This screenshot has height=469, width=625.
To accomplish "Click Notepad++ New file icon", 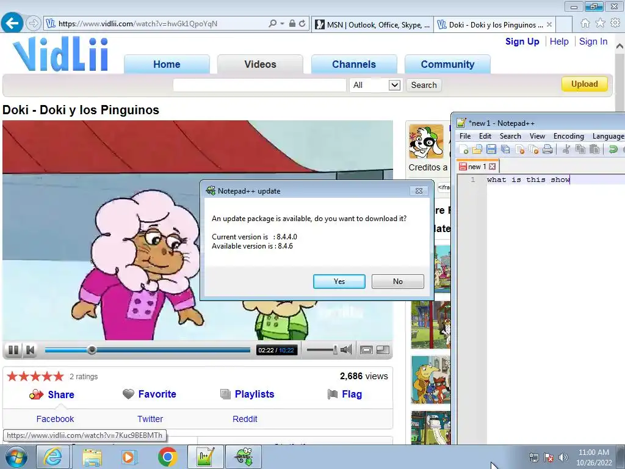I will click(464, 149).
